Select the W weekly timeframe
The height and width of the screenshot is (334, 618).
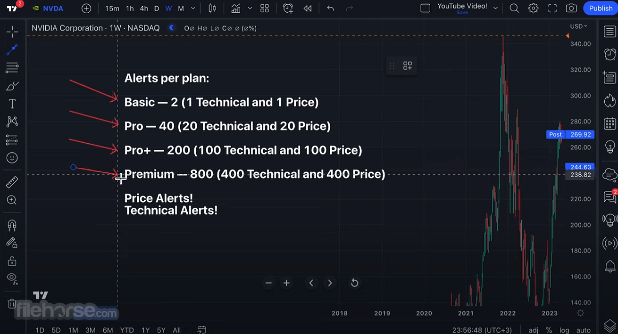[168, 8]
